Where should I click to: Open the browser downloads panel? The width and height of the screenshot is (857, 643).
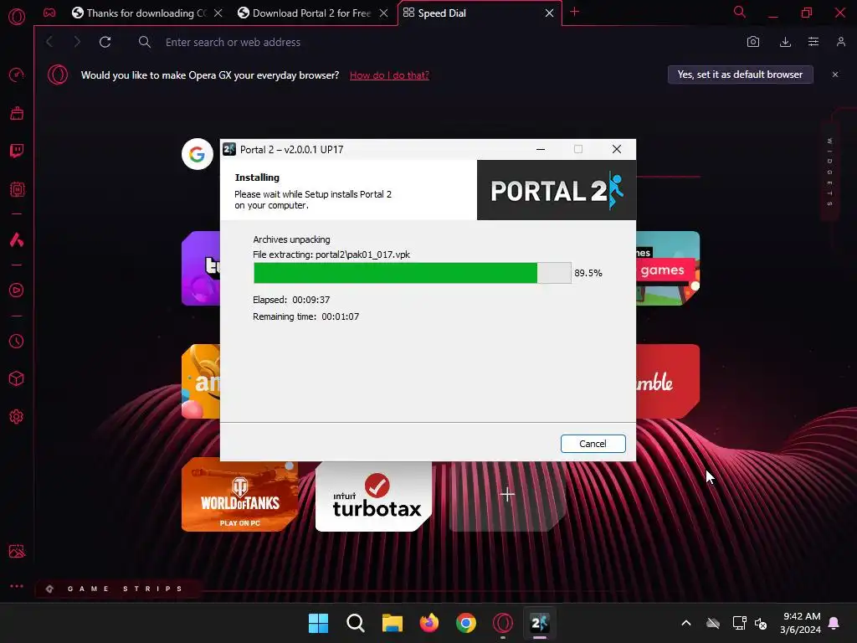click(785, 42)
